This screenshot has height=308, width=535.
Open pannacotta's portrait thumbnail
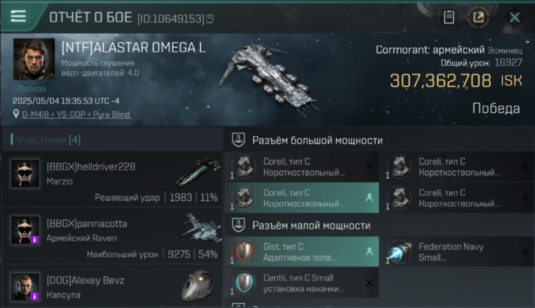25,230
